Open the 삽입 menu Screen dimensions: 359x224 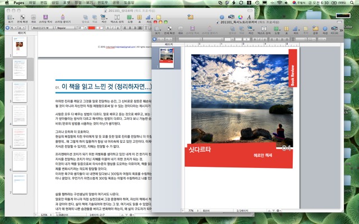(55, 3)
